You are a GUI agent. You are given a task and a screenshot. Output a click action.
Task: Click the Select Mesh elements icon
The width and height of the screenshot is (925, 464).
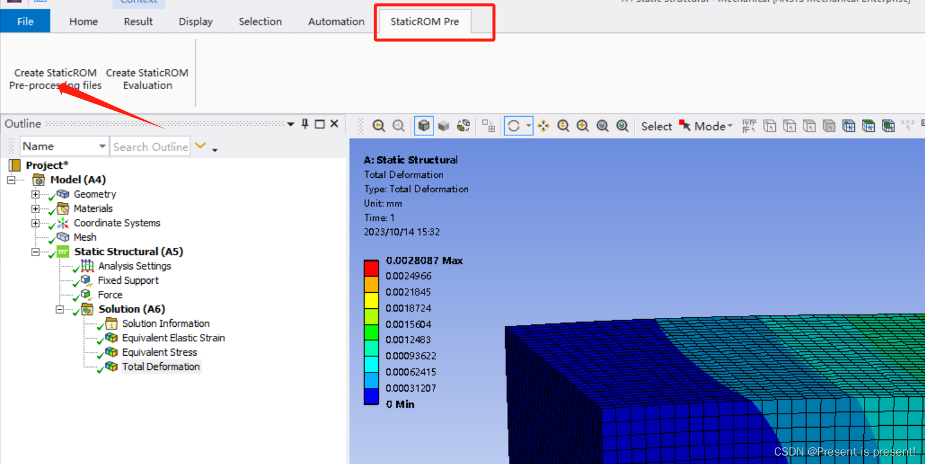click(x=888, y=126)
